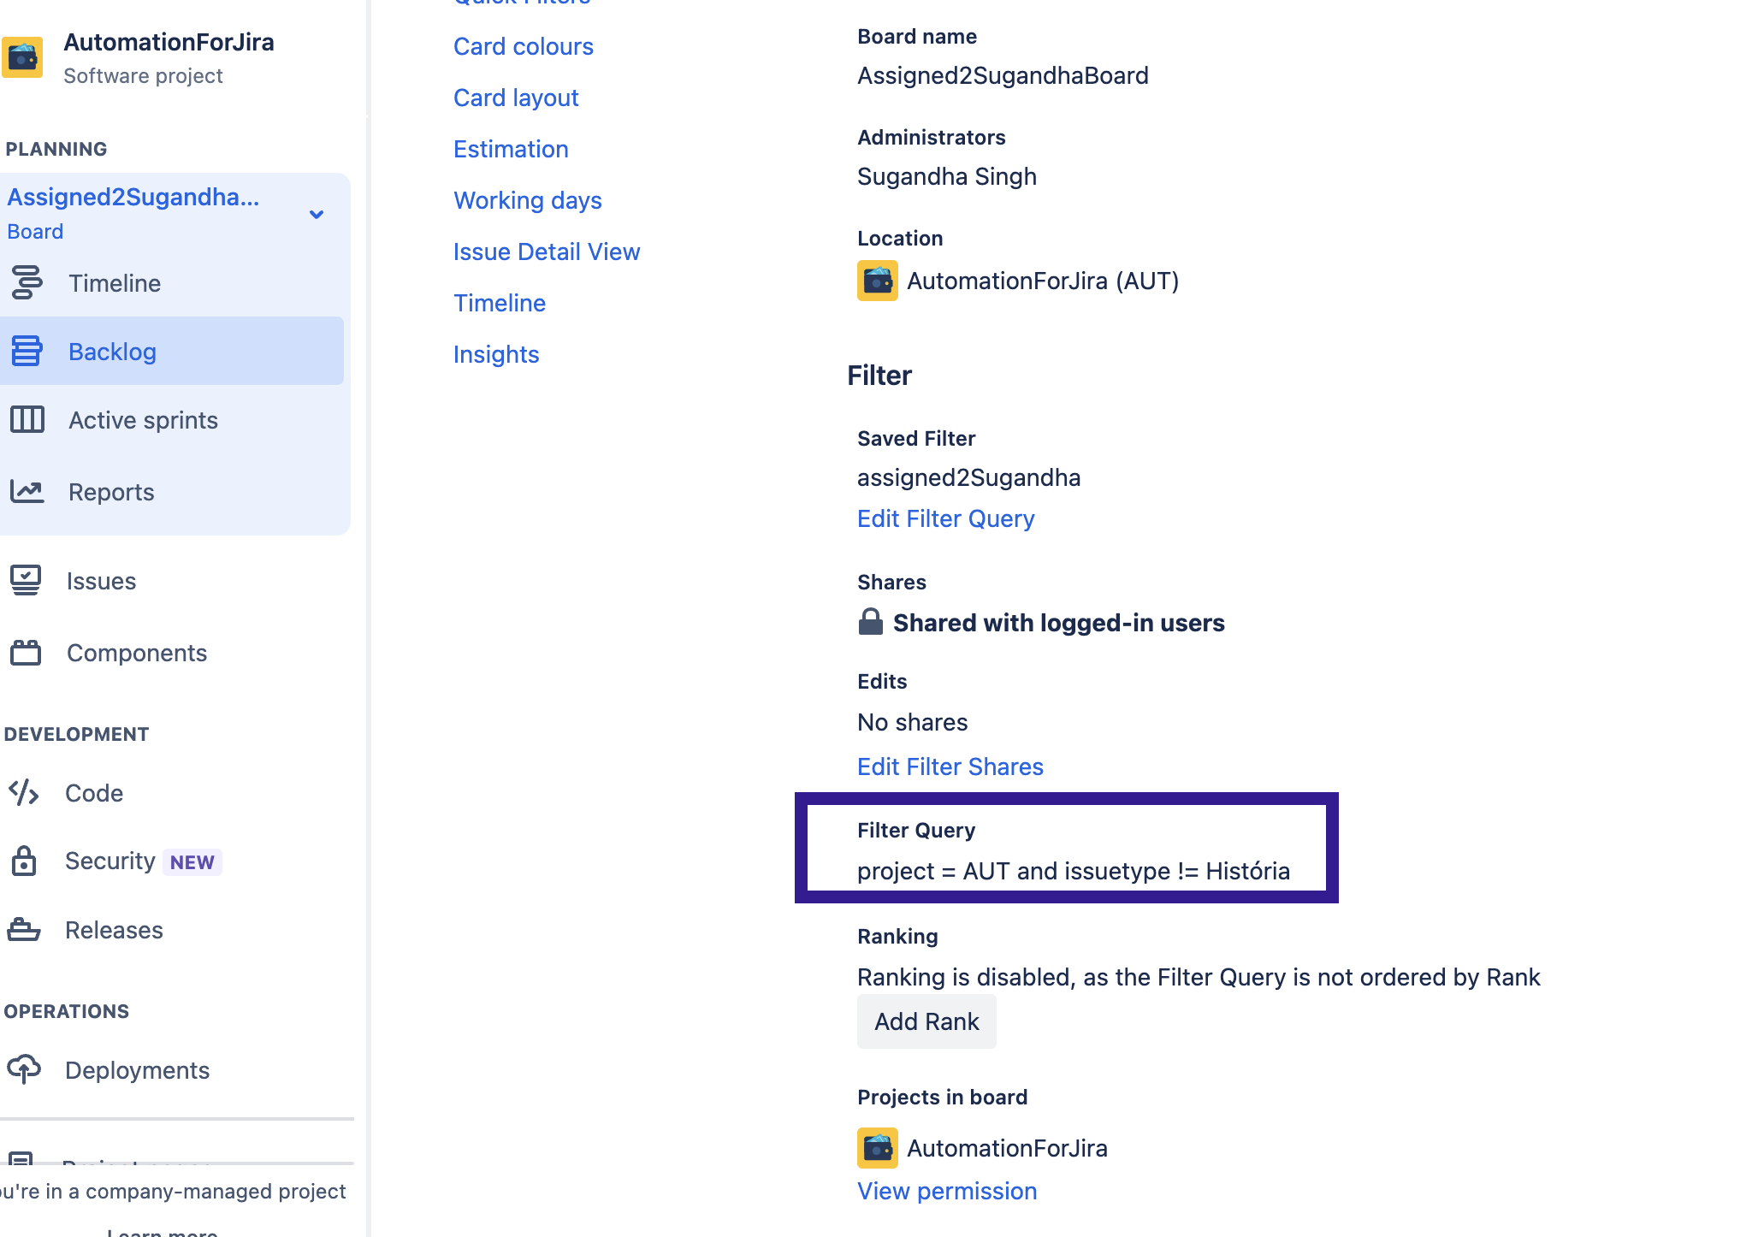This screenshot has height=1237, width=1764.
Task: Click the Reports chart icon
Action: (27, 491)
